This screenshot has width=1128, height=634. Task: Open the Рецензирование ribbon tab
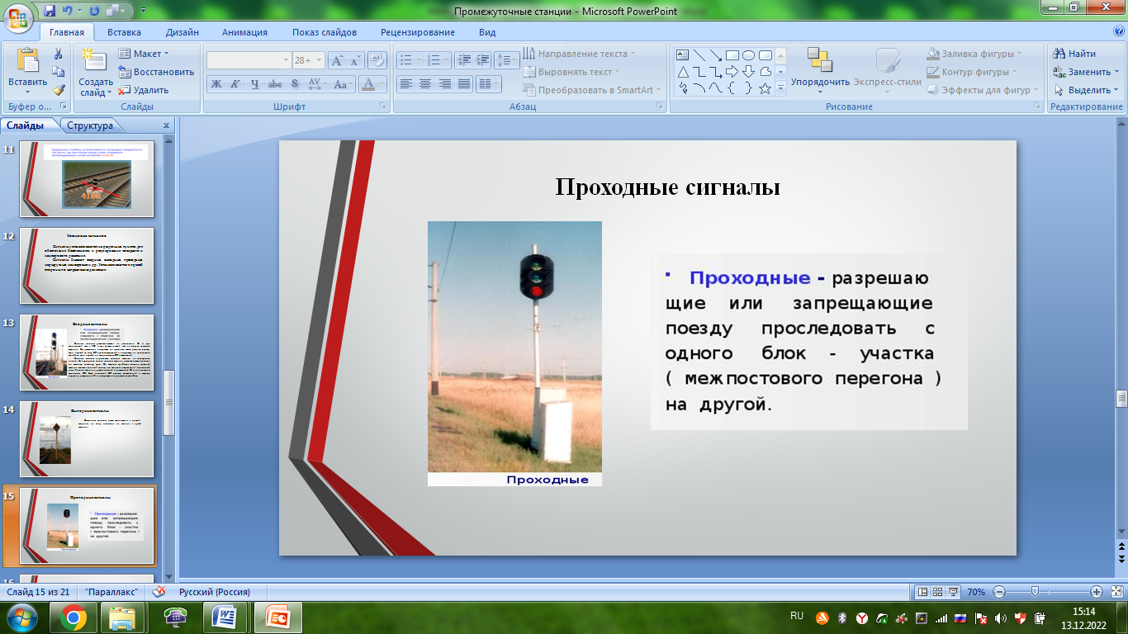pos(418,32)
